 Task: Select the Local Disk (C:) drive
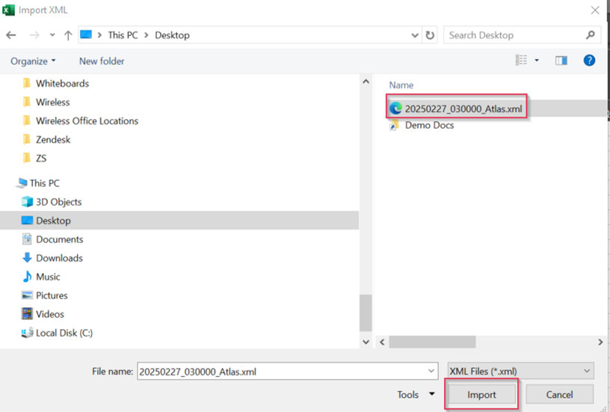click(x=64, y=333)
